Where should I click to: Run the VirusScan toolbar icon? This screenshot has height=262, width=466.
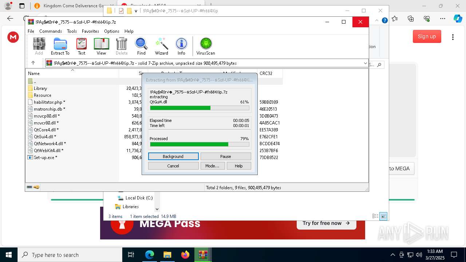point(206,46)
